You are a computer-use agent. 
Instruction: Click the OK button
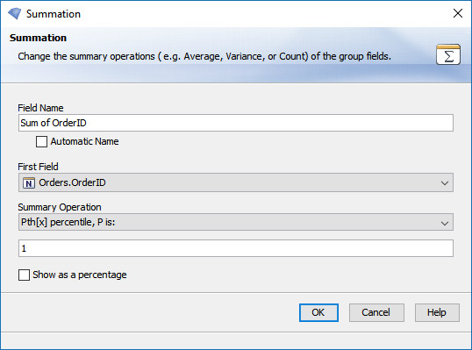click(x=318, y=312)
